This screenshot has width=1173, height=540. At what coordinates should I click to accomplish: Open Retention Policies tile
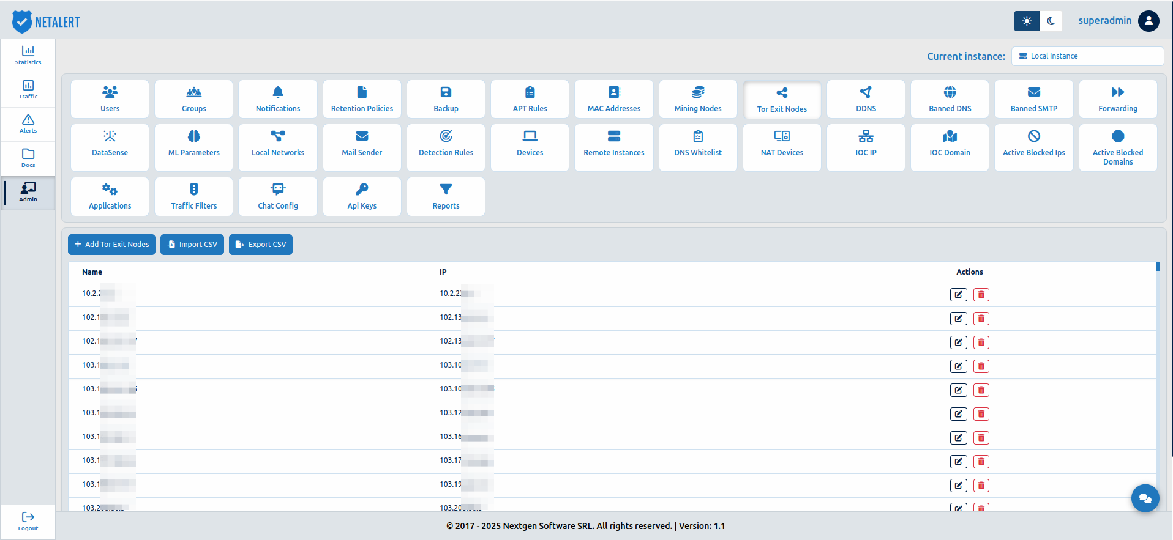[x=362, y=99]
